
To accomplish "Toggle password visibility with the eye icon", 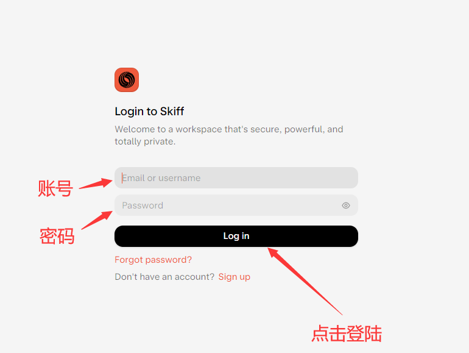I will [x=346, y=205].
